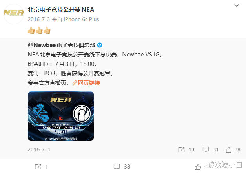Open the NEA profile avatar
The width and height of the screenshot is (246, 173).
(x=14, y=14)
